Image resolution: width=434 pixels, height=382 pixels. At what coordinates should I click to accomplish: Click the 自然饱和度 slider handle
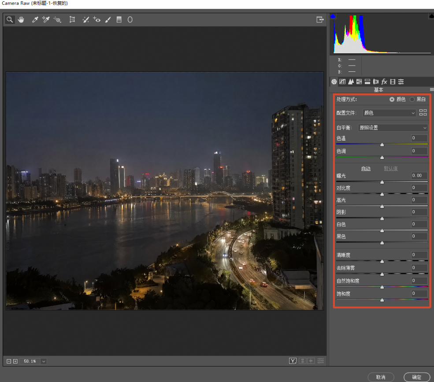click(x=382, y=287)
